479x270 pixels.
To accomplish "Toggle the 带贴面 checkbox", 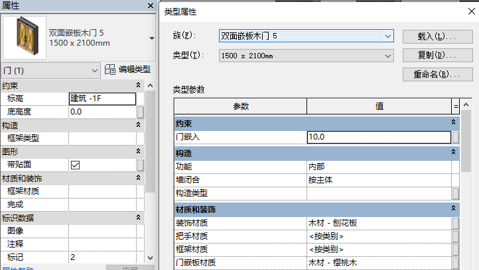I will pos(75,165).
